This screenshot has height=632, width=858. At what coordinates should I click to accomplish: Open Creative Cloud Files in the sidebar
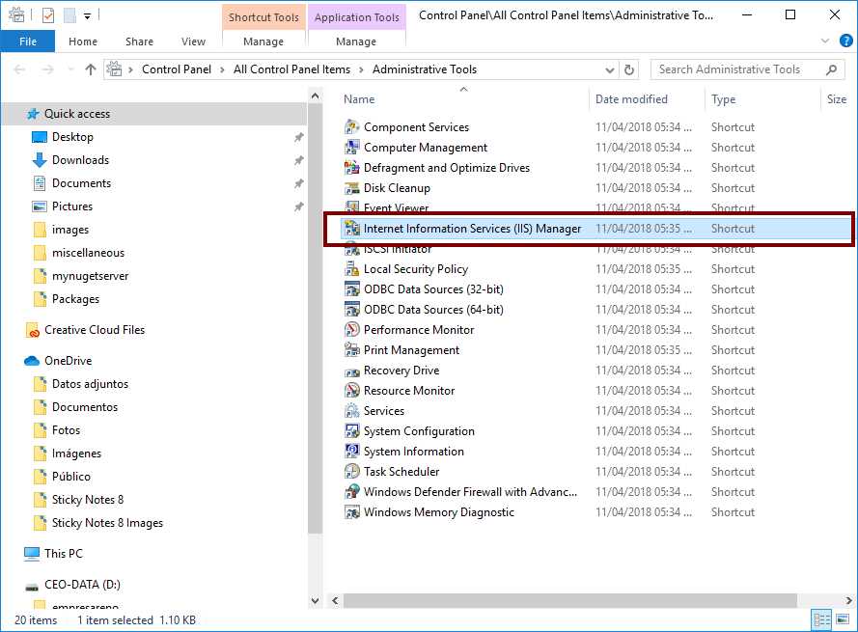93,329
